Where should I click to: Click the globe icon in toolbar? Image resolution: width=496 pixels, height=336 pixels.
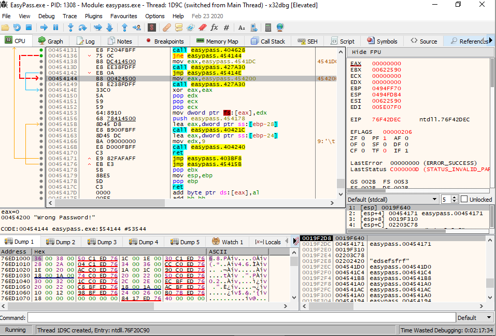280,27
